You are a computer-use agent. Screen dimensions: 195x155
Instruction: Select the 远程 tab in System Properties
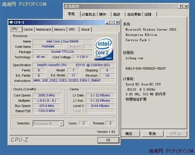[150, 14]
